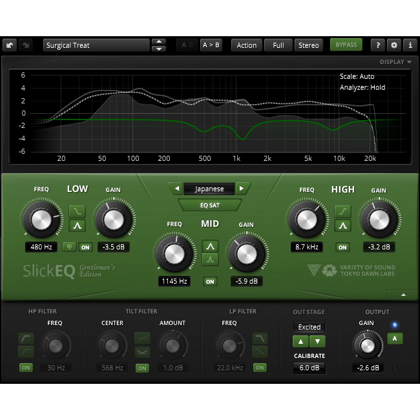This screenshot has width=420, height=420.
Task: Click the mid band FREQ knob
Action: pyautogui.click(x=174, y=254)
